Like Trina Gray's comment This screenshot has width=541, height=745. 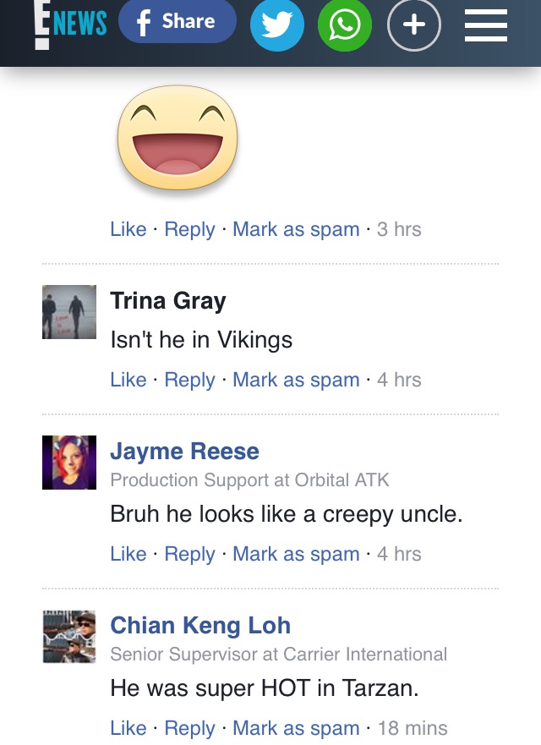[x=128, y=380]
